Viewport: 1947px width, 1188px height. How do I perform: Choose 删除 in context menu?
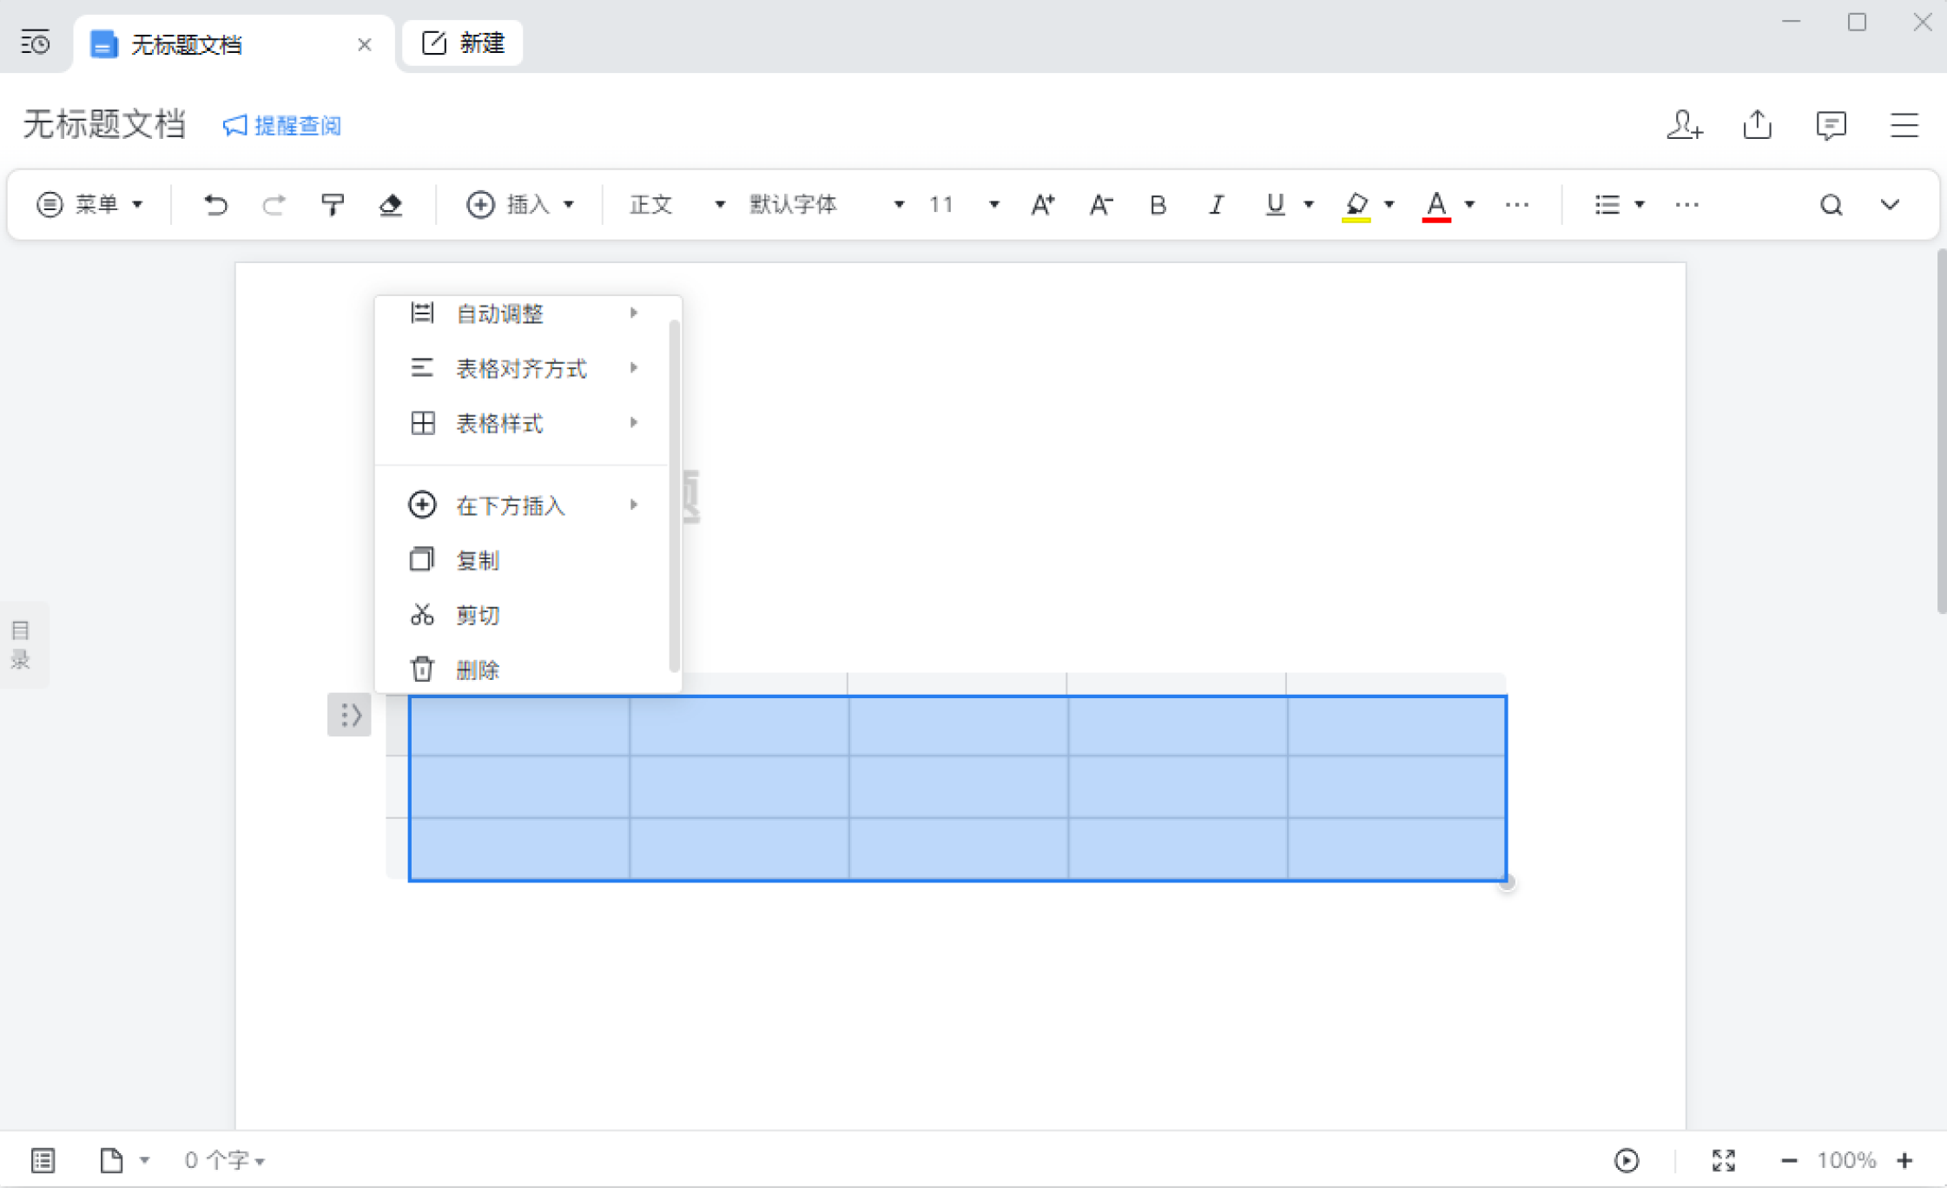[523, 669]
